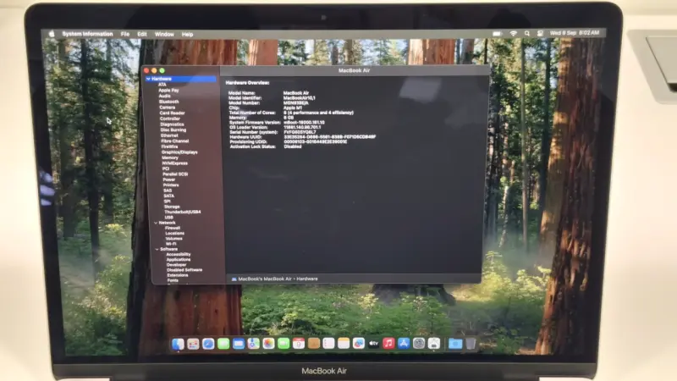This screenshot has width=677, height=381.
Task: Select Accessibility under Software
Action: (x=179, y=255)
